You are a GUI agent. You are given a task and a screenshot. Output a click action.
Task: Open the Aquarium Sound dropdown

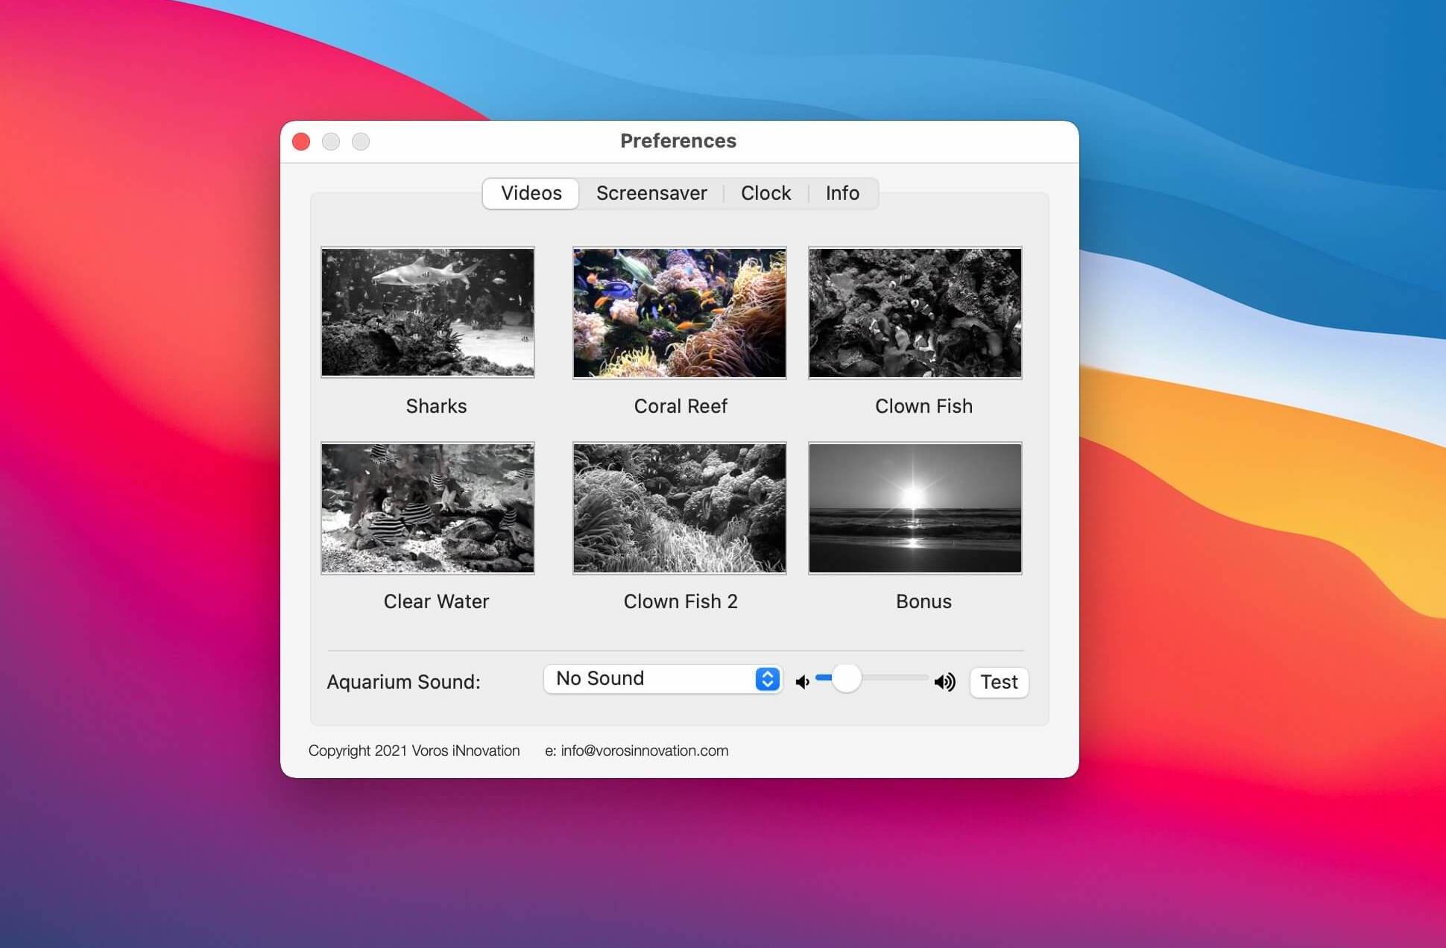coord(662,679)
